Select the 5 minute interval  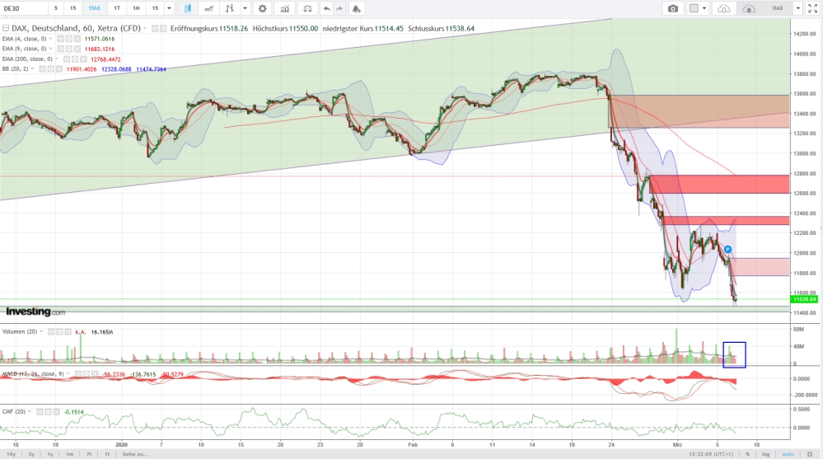(56, 8)
